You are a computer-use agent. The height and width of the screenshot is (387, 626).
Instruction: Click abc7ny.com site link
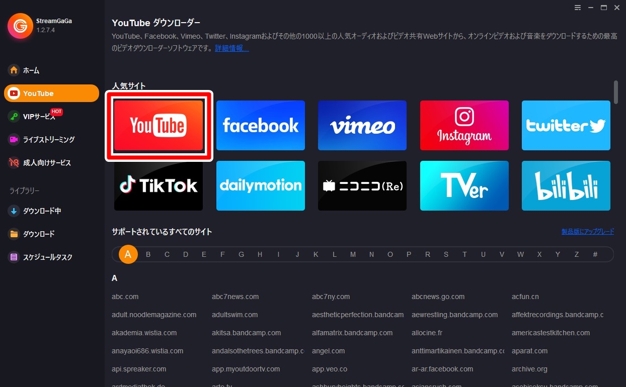(331, 297)
